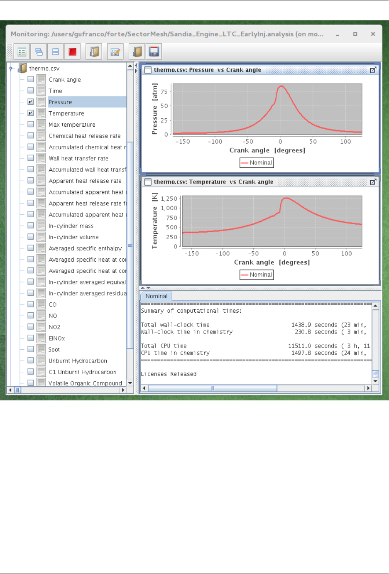Enable the Wall heat transfer rate checkbox
This screenshot has height=574, width=389.
pos(31,158)
